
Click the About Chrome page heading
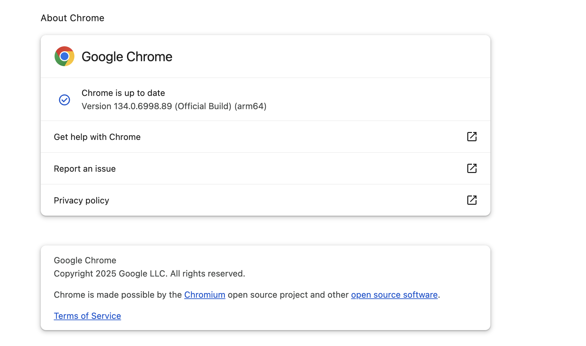point(72,18)
